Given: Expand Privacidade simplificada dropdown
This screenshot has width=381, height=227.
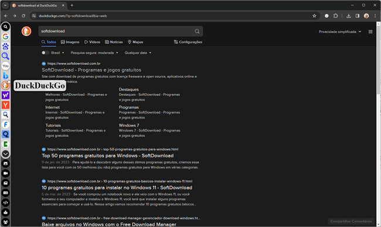Looking at the screenshot, I should (340, 32).
